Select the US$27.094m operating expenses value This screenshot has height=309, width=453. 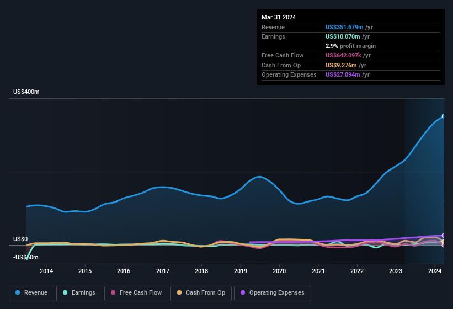[342, 74]
